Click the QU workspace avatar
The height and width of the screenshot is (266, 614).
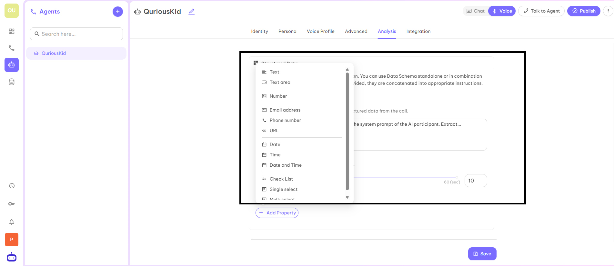[12, 11]
